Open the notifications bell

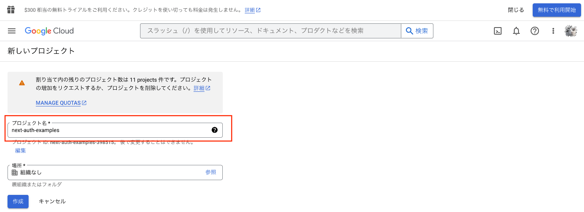[x=516, y=31]
